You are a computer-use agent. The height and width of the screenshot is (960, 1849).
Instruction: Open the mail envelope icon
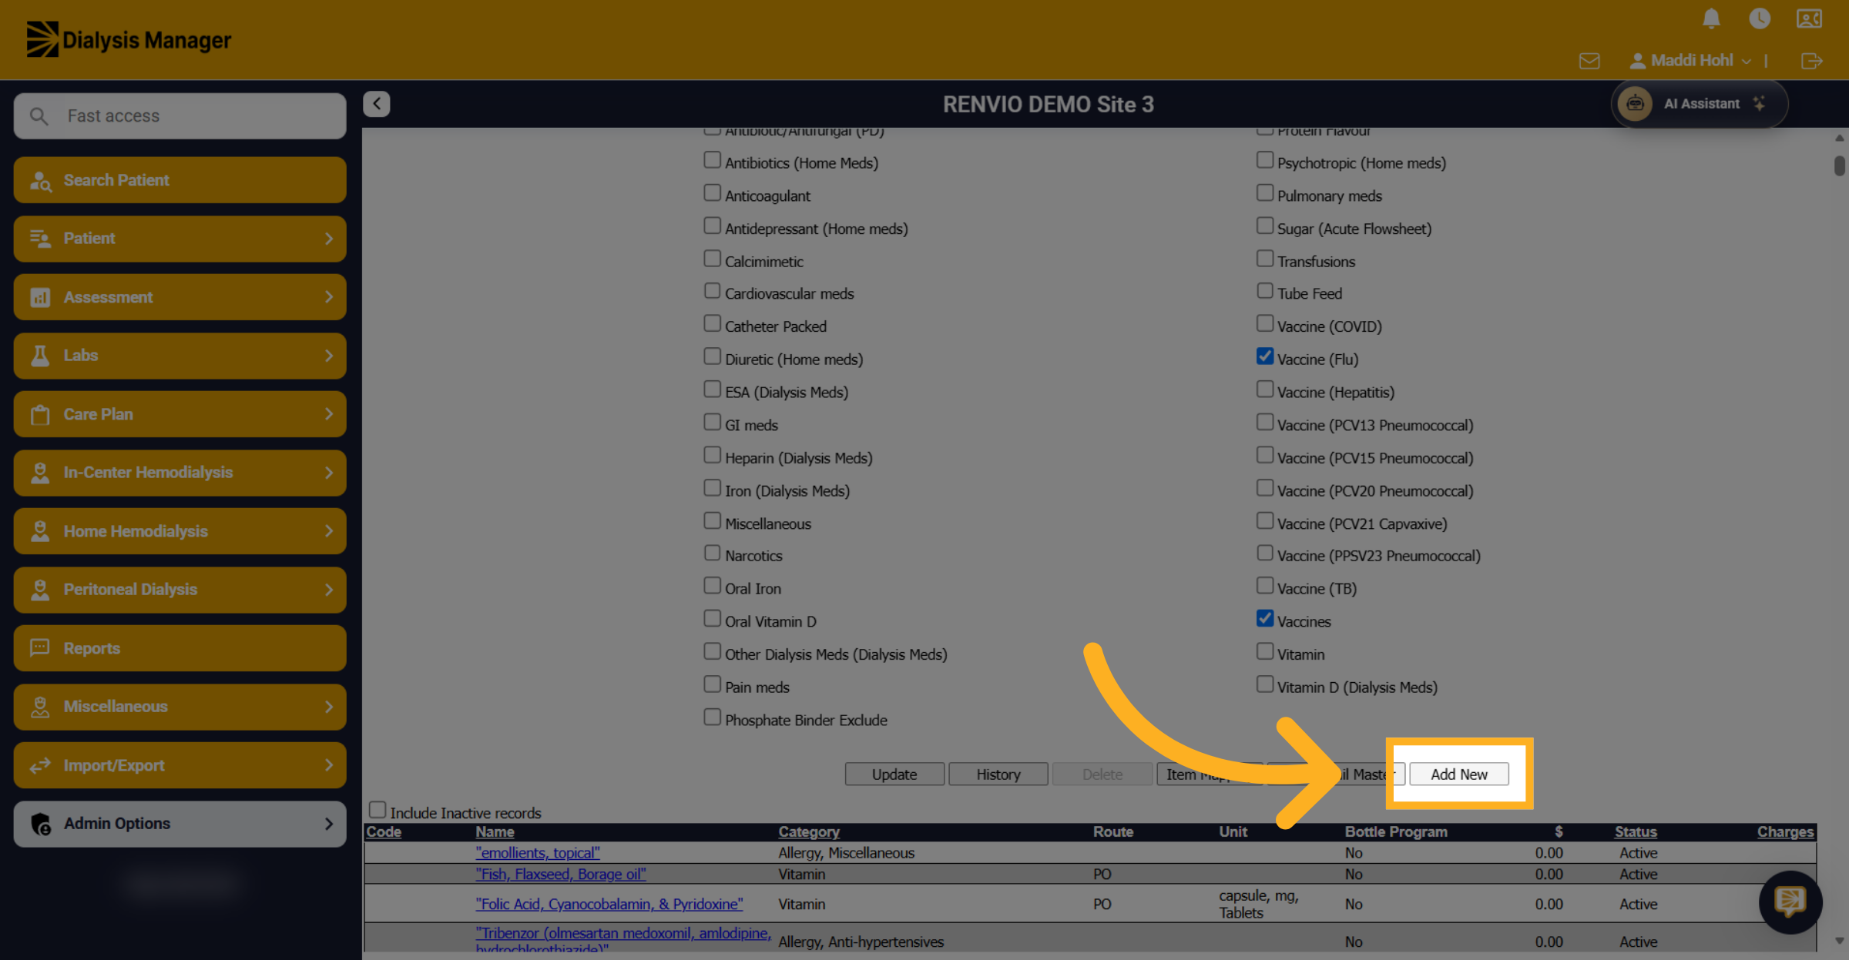pyautogui.click(x=1589, y=61)
